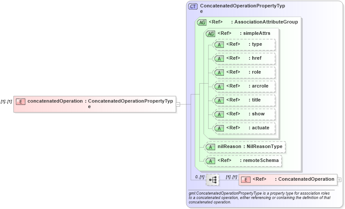Select the 'nilReason' attribute name
345x209 pixels.
point(229,147)
